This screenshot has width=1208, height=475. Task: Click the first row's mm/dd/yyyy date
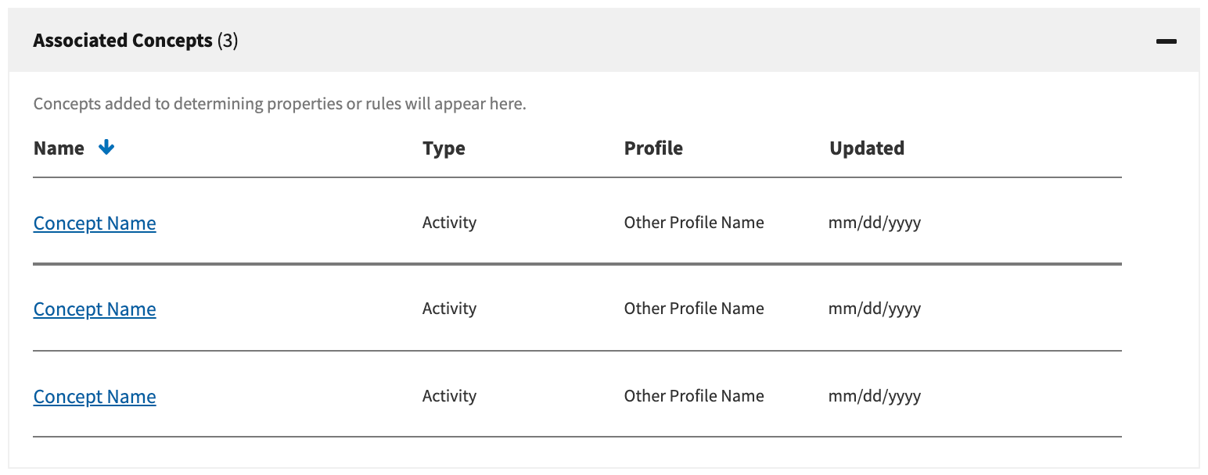click(x=875, y=223)
